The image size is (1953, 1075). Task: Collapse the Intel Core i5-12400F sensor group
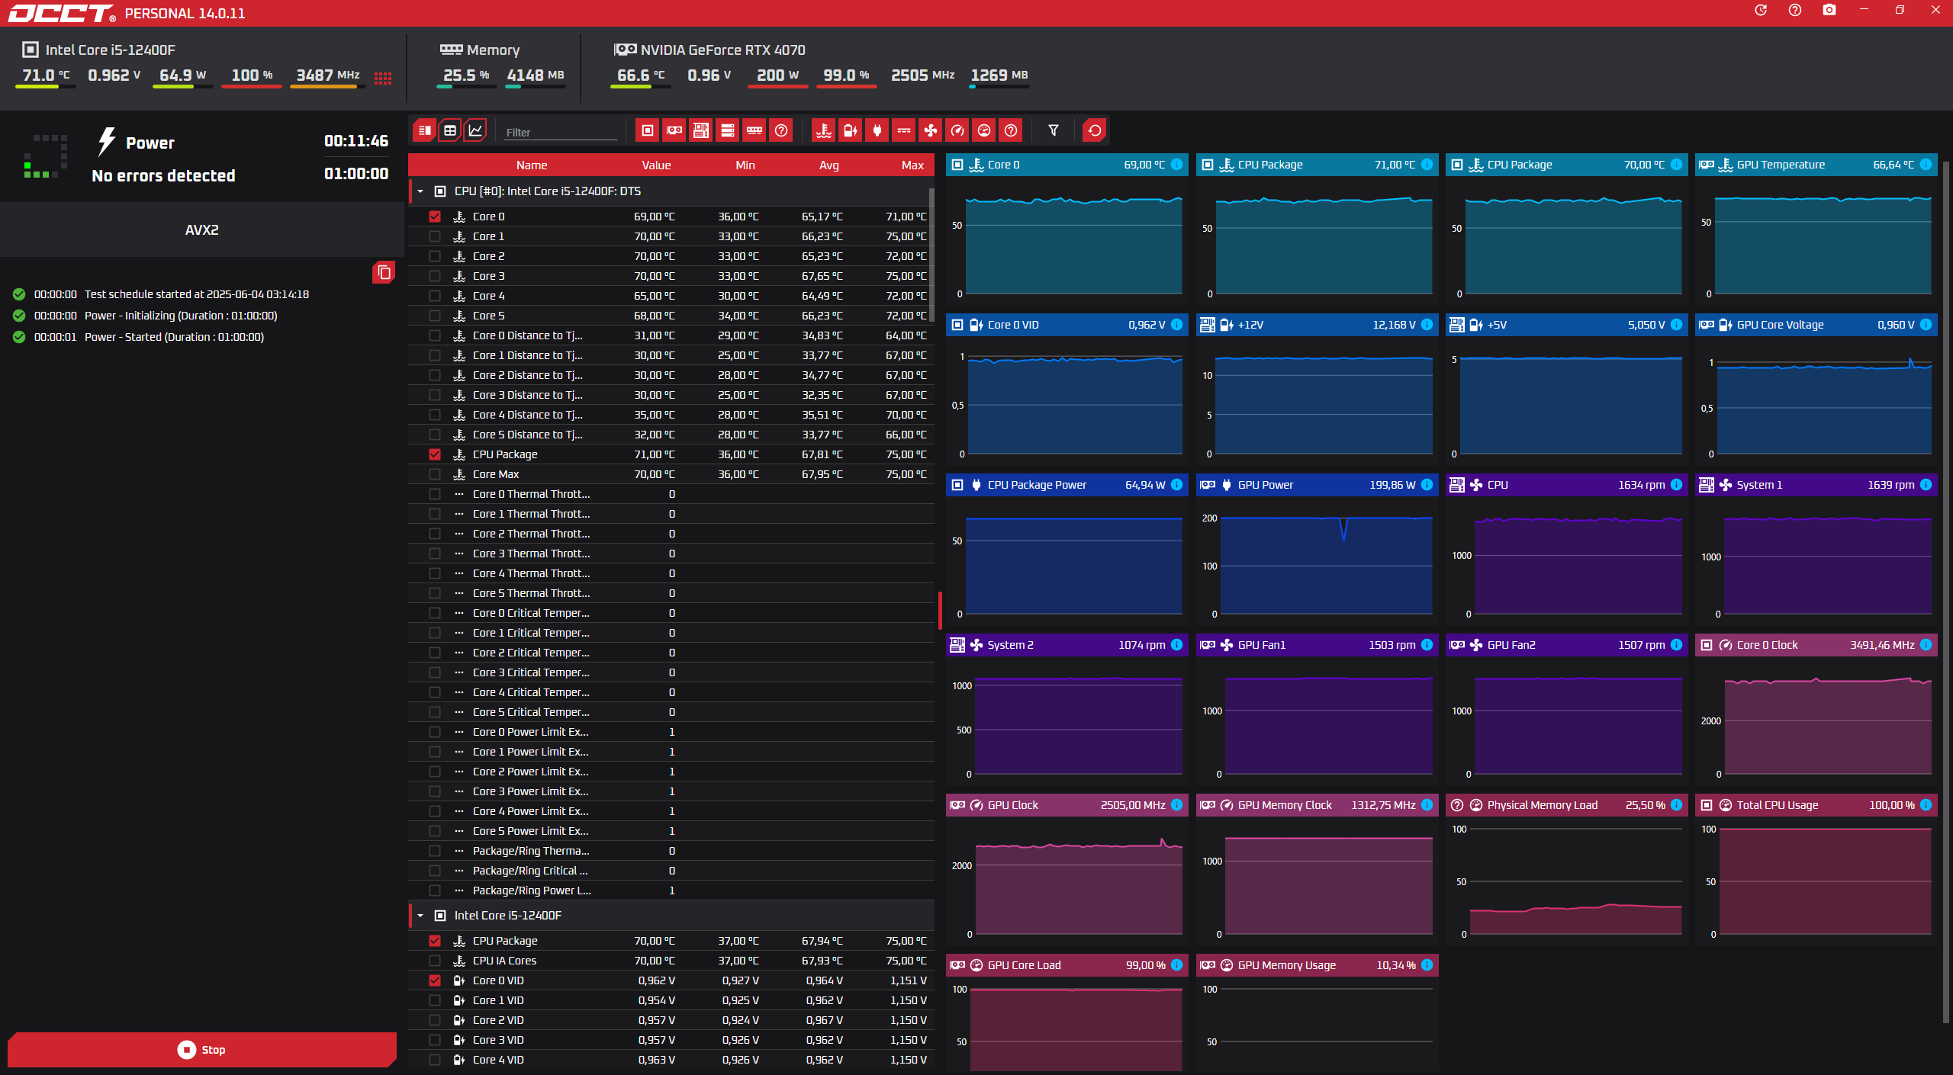point(420,916)
